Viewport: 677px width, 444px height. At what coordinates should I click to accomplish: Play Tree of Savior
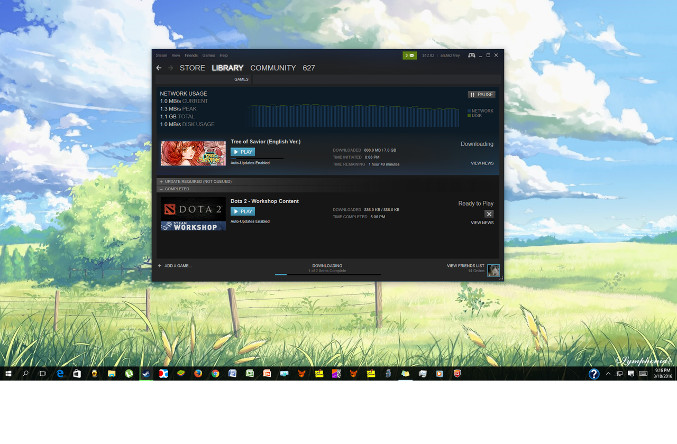(243, 152)
